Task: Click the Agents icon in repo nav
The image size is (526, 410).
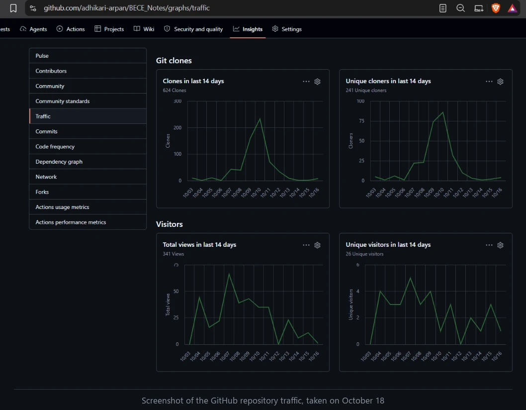Action: click(x=23, y=29)
